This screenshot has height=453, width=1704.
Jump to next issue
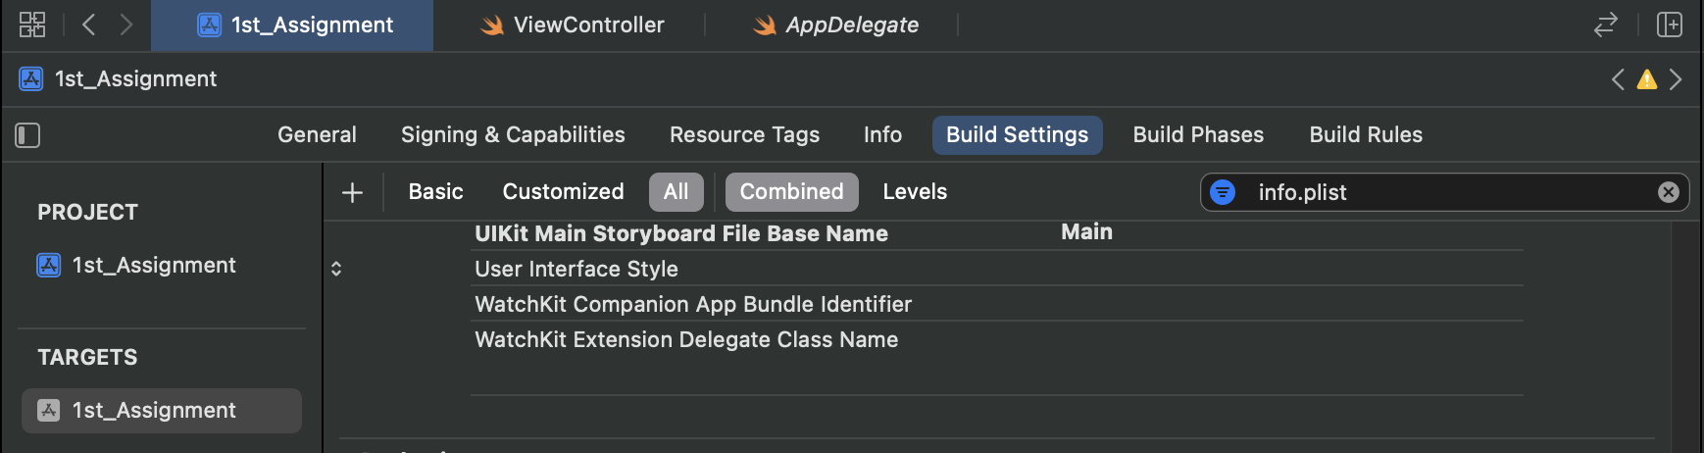tap(1676, 79)
